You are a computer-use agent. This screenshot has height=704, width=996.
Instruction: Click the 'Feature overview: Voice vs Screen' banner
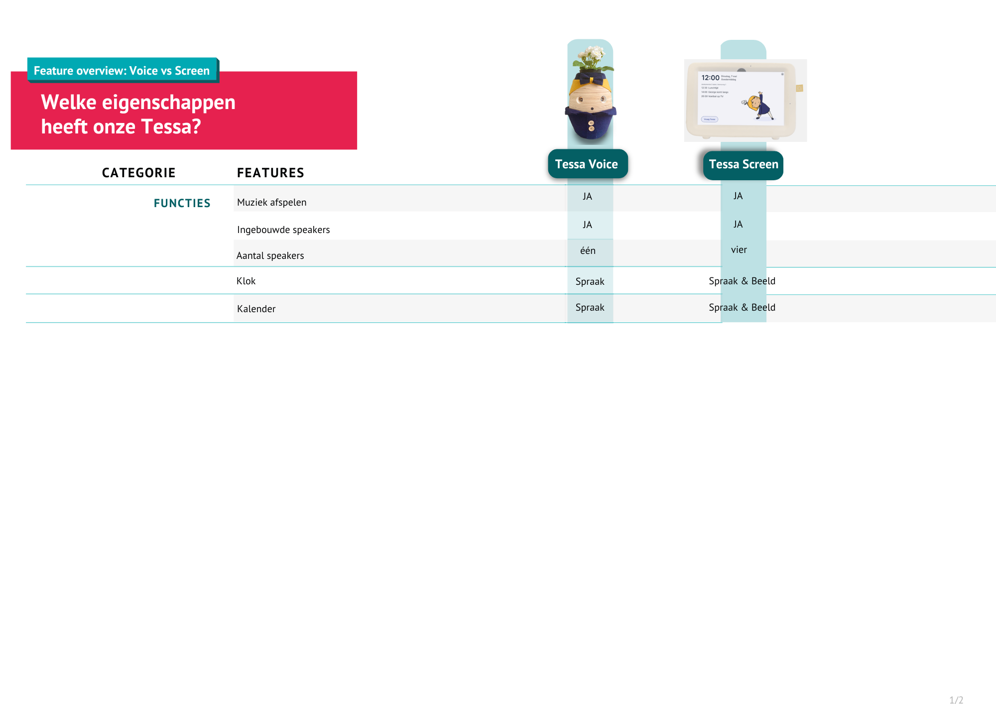(x=122, y=70)
